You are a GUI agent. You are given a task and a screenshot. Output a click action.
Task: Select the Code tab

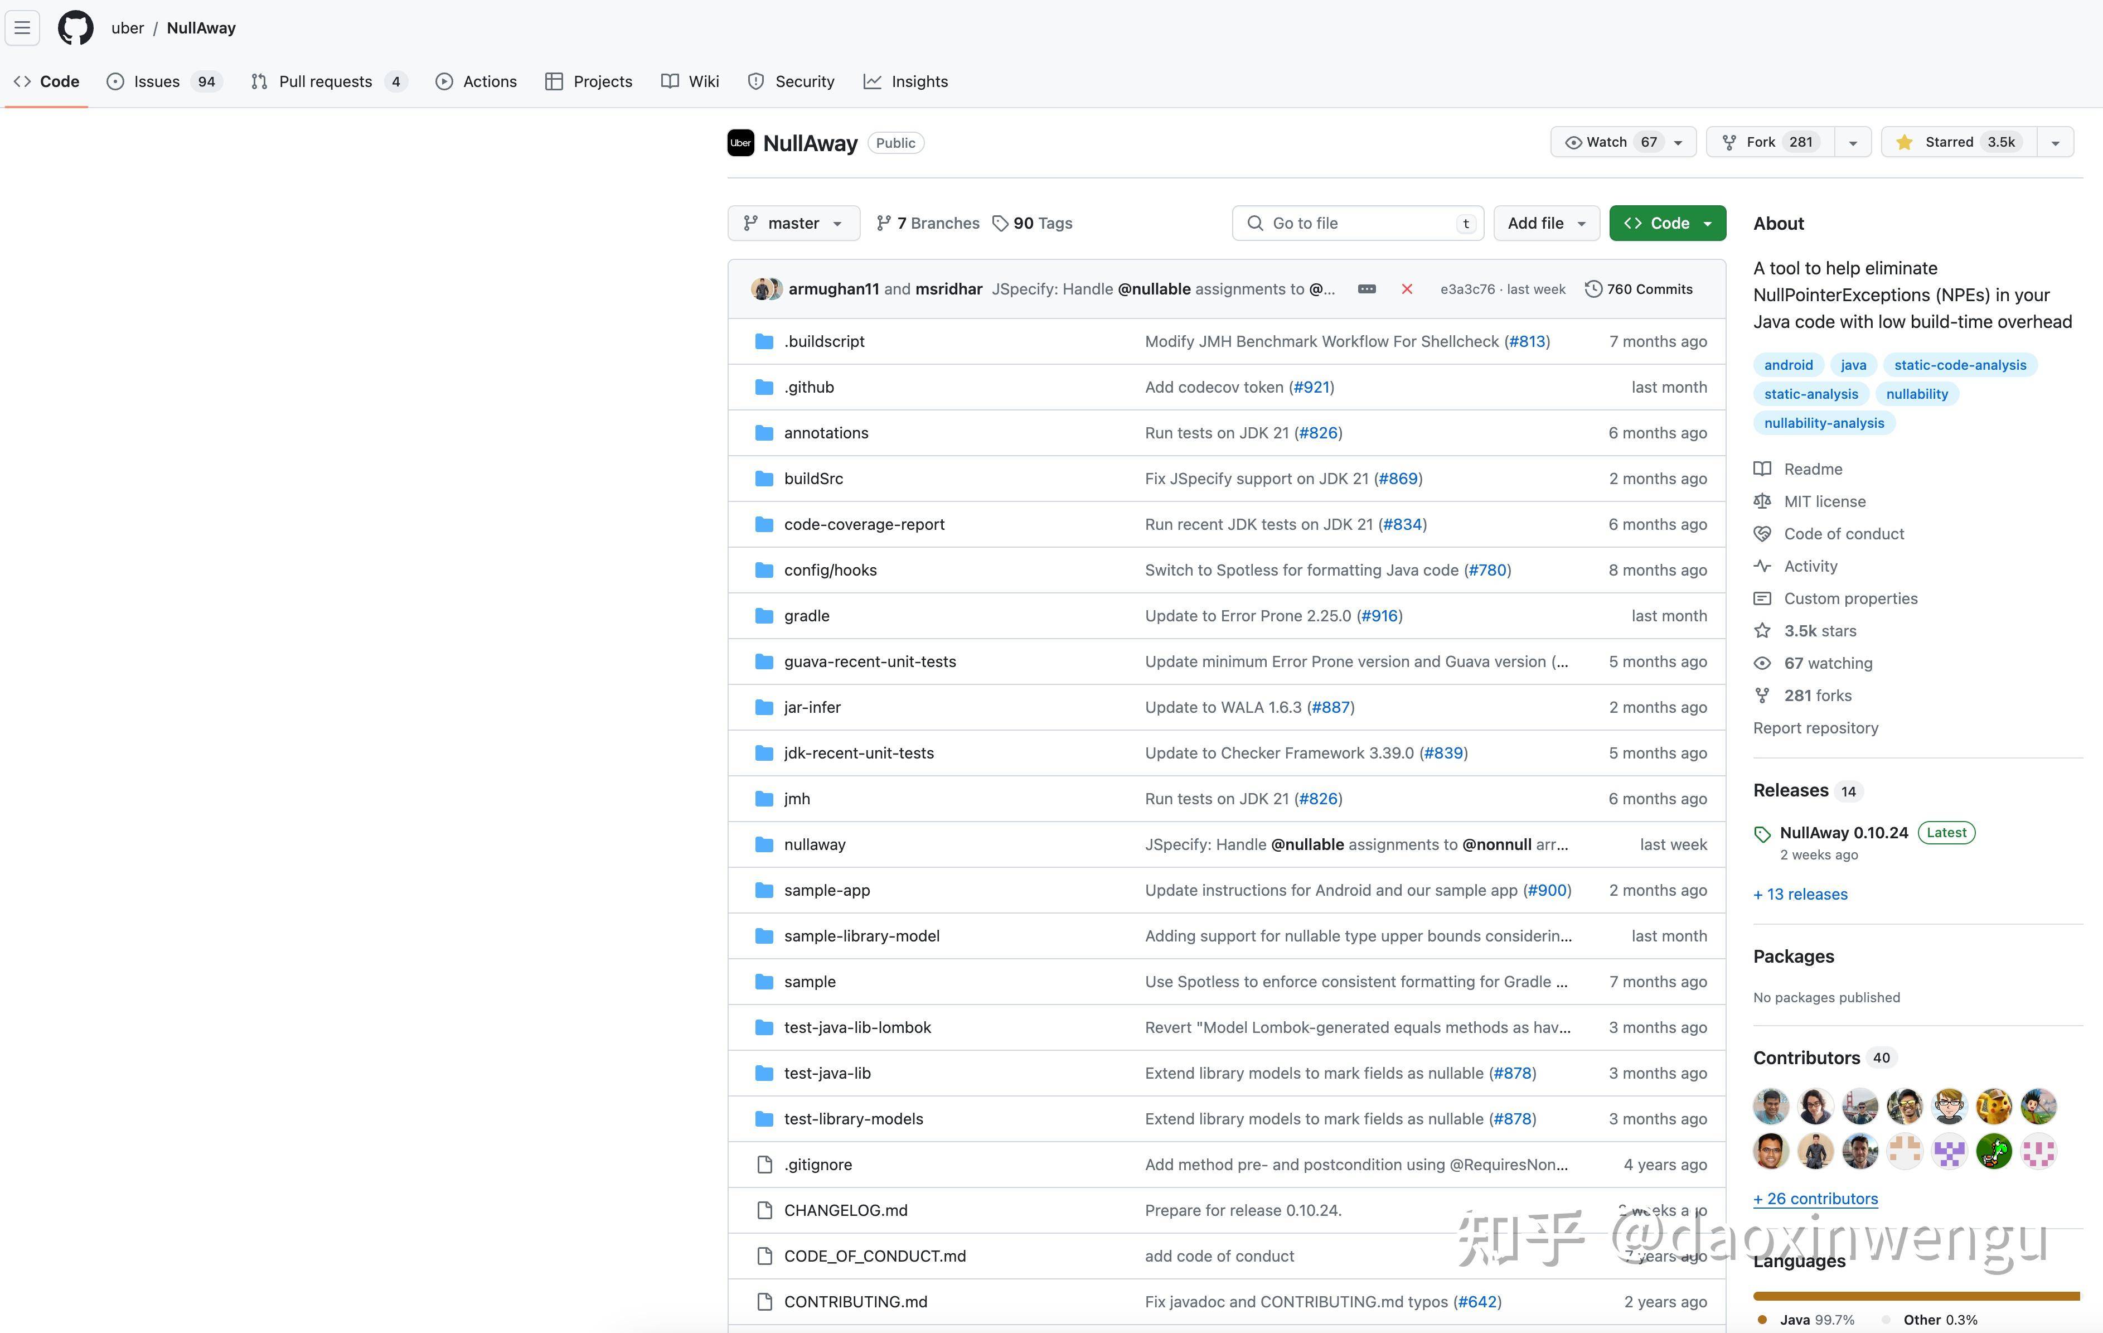(x=46, y=81)
